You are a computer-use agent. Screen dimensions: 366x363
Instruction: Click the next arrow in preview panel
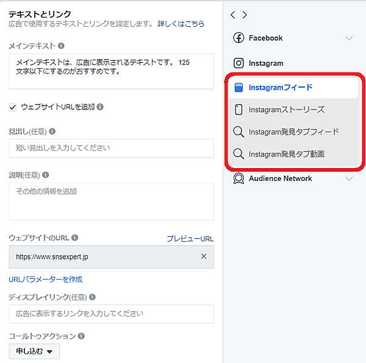(245, 15)
